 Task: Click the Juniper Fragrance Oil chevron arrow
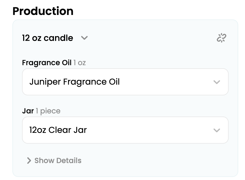point(216,82)
